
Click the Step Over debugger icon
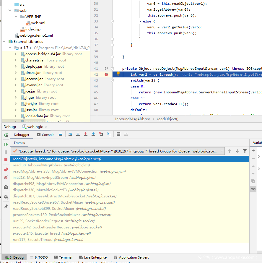(70, 134)
